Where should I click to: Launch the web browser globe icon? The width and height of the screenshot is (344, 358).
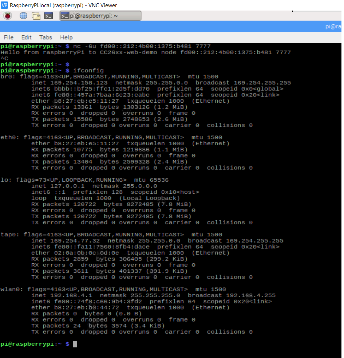click(23, 16)
